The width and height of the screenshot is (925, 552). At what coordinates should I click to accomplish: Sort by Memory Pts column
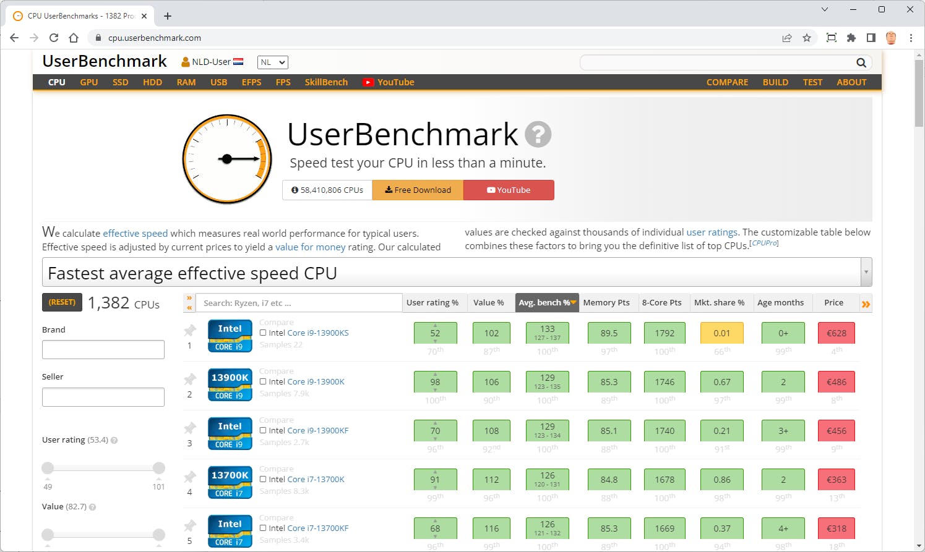[x=606, y=303]
